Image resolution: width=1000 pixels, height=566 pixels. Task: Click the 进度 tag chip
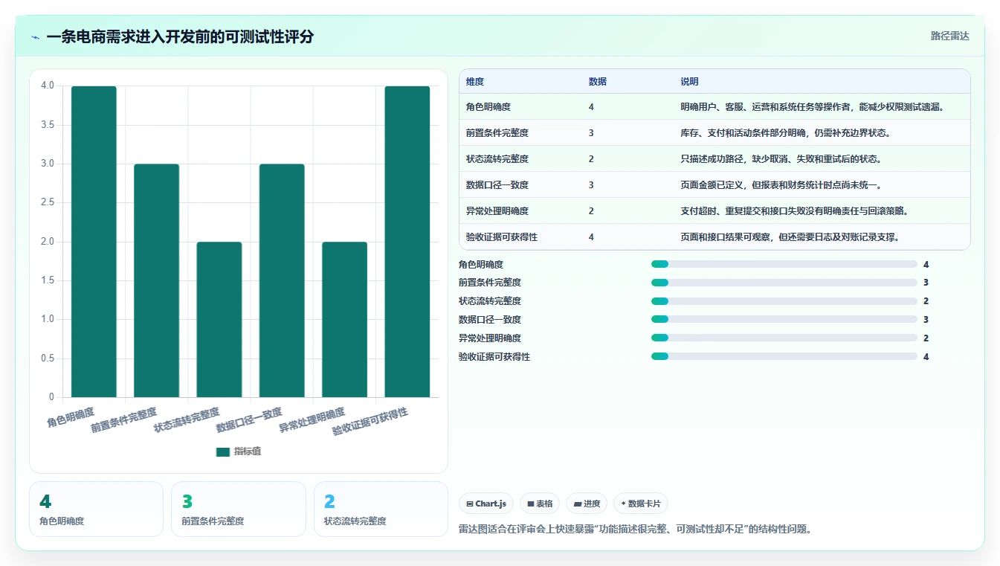click(587, 504)
